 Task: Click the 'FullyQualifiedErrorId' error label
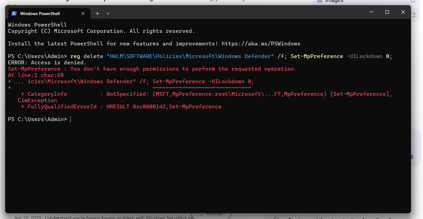62,107
